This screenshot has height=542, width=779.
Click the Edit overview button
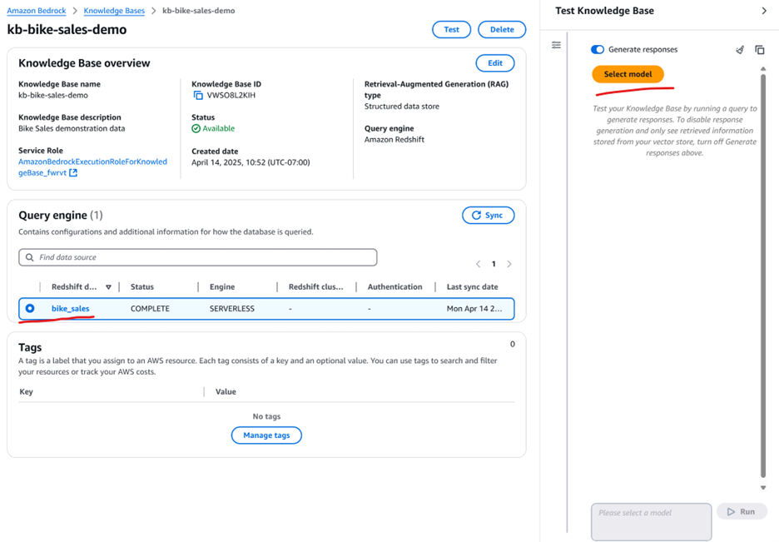click(x=494, y=63)
